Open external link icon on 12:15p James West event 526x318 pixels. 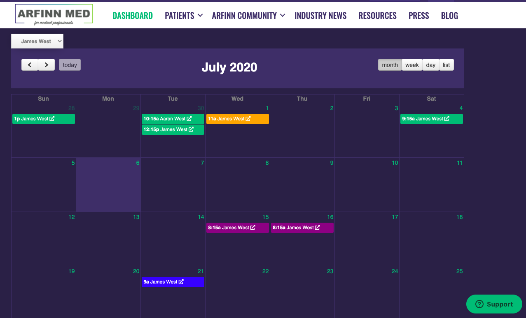(x=191, y=129)
